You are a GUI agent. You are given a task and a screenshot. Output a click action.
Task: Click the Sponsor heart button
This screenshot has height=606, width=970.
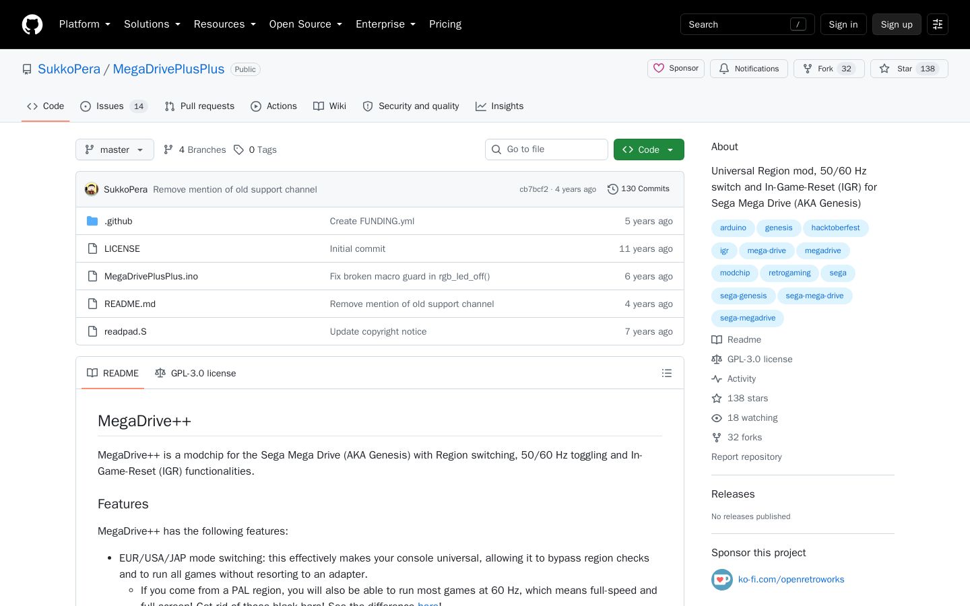coord(676,69)
